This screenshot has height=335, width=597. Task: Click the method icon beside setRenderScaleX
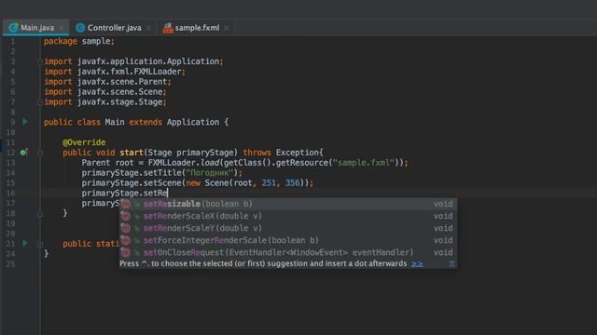point(126,216)
